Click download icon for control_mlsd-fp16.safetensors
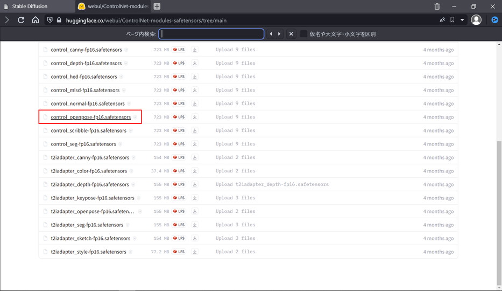This screenshot has width=502, height=291. [195, 90]
